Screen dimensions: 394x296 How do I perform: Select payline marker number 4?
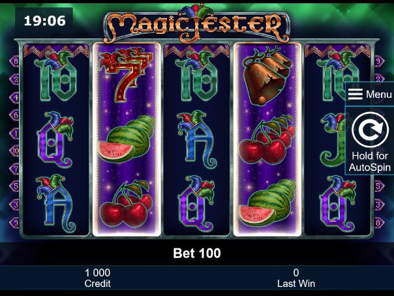coord(14,97)
